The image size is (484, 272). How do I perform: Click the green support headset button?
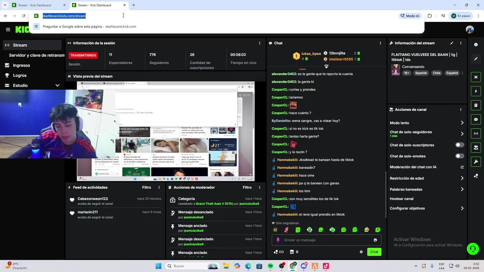tap(473, 249)
